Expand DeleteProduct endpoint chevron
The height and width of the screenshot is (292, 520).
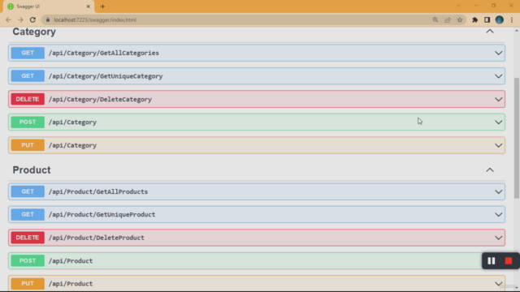point(498,238)
